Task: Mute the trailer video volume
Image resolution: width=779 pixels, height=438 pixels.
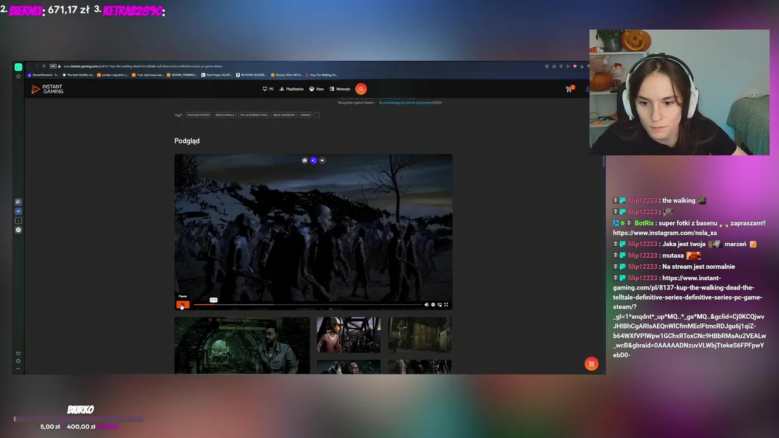Action: (426, 305)
